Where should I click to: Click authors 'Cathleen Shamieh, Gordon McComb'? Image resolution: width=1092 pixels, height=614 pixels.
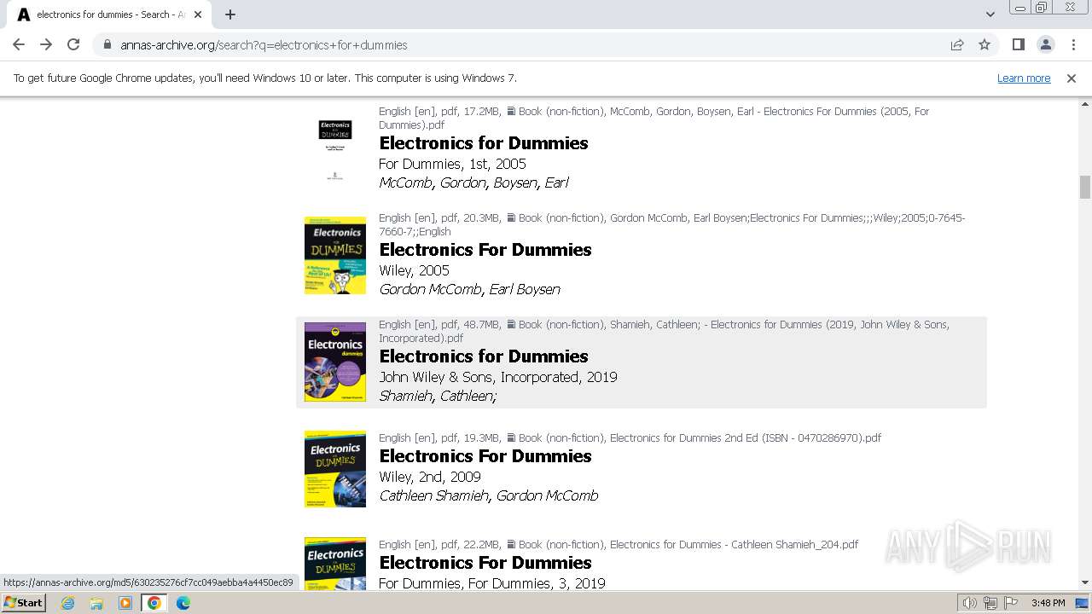[x=489, y=495]
